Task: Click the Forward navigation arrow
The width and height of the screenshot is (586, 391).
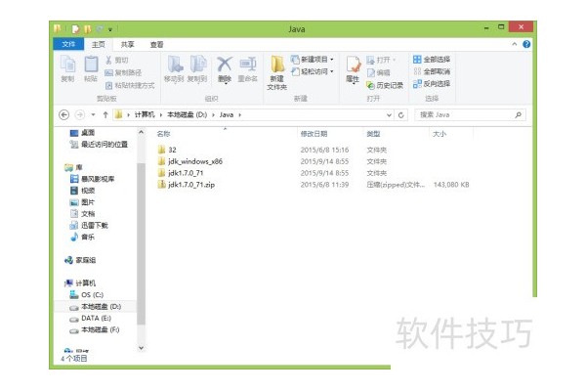Action: (x=80, y=115)
